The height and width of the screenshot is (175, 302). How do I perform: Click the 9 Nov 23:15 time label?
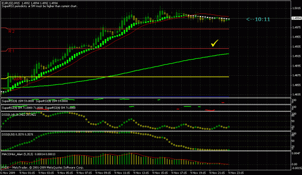pos(236,173)
